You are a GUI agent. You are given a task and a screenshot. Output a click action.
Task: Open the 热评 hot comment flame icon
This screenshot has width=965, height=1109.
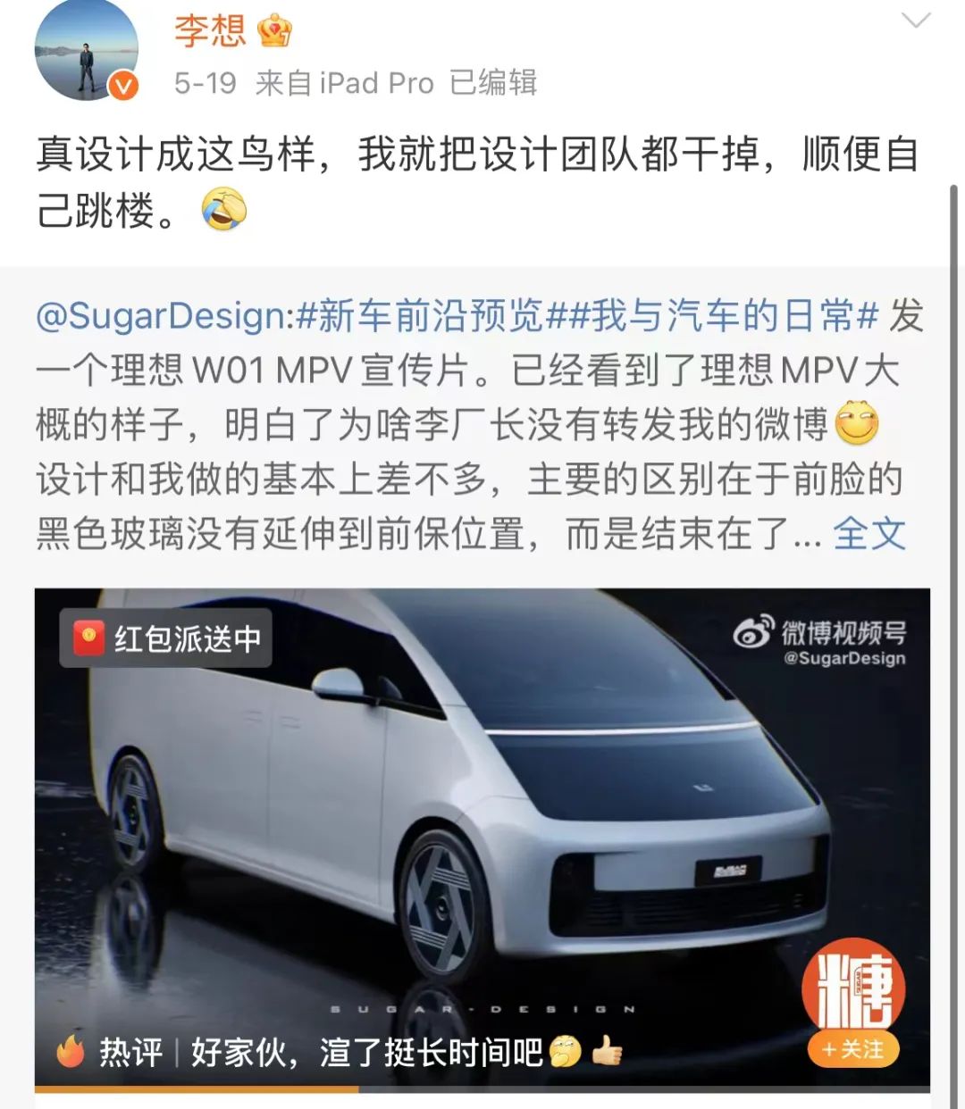(x=71, y=1053)
